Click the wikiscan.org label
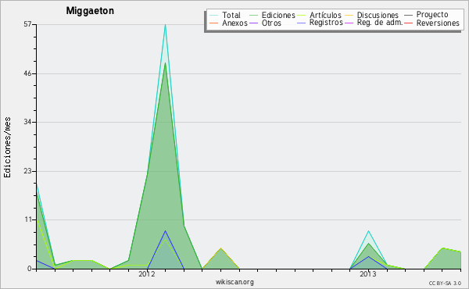The image size is (469, 289). point(234,282)
